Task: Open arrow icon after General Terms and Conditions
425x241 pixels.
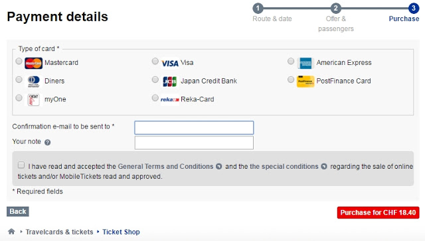Action: click(x=218, y=167)
